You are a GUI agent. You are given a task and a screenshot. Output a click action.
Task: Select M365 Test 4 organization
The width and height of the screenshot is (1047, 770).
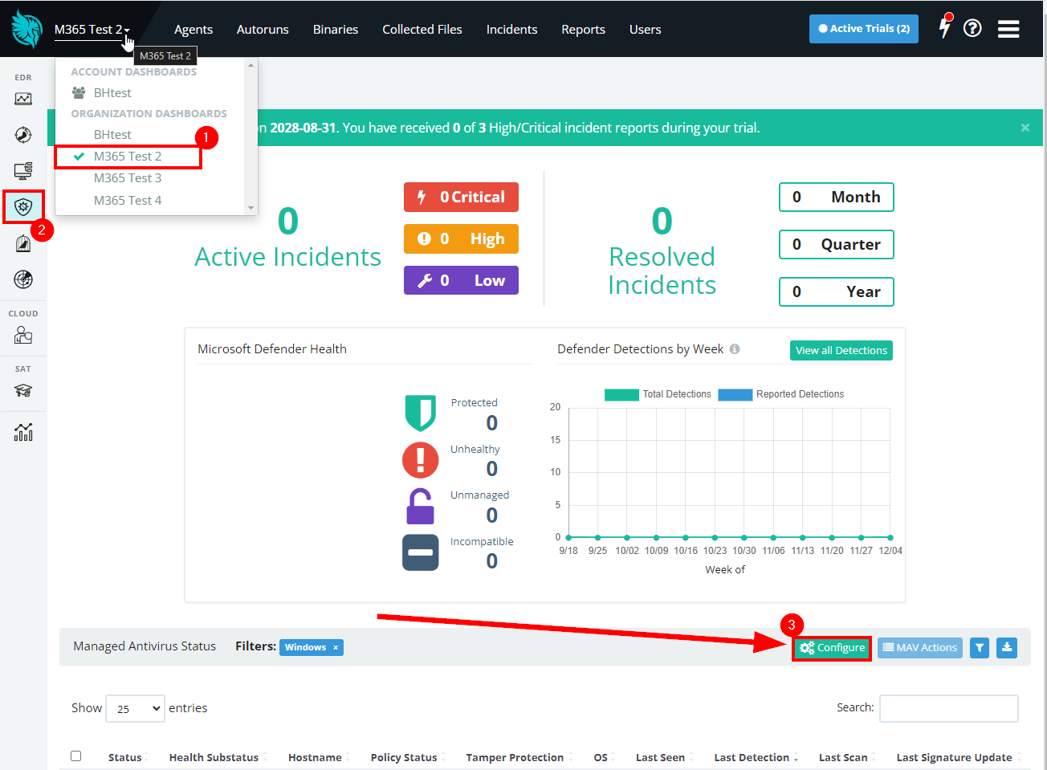click(128, 201)
